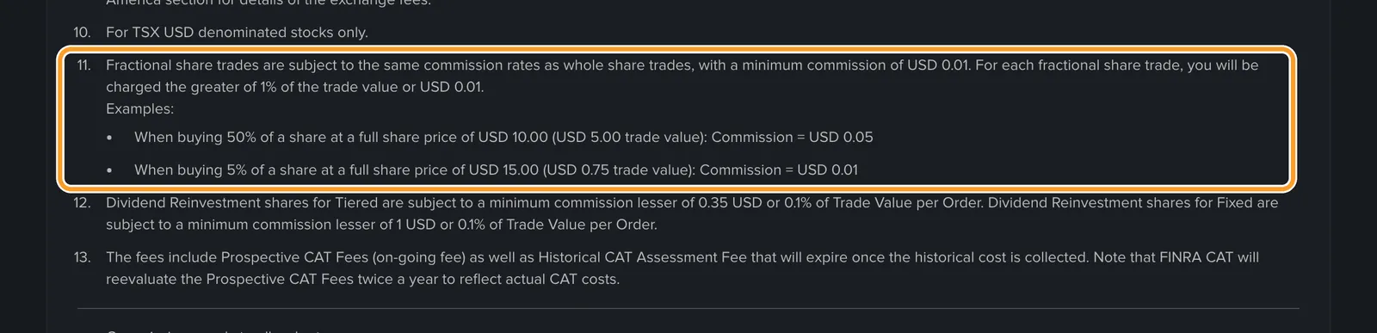Click the 'Dividend Reinvestment shares for Tiered' line
Screen dimensions: 1377x333
coord(692,203)
